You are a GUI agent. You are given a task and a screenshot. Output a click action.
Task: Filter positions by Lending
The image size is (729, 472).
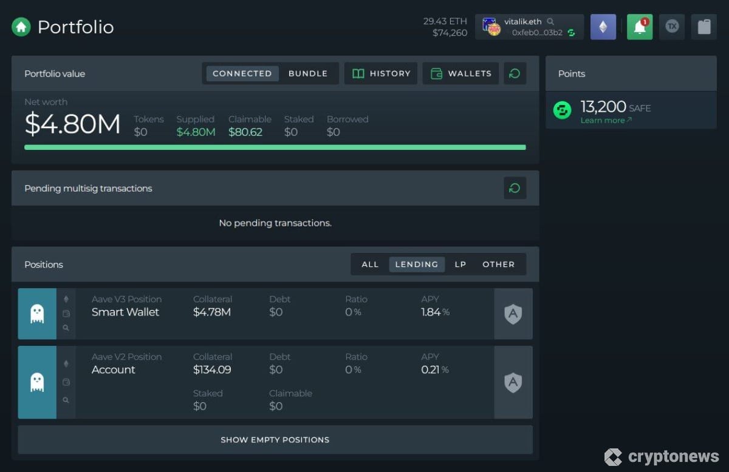(416, 265)
